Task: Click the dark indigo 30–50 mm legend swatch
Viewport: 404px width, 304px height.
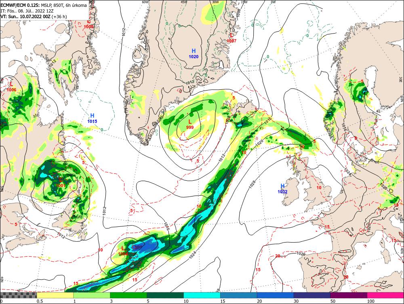Action: [x=312, y=295]
